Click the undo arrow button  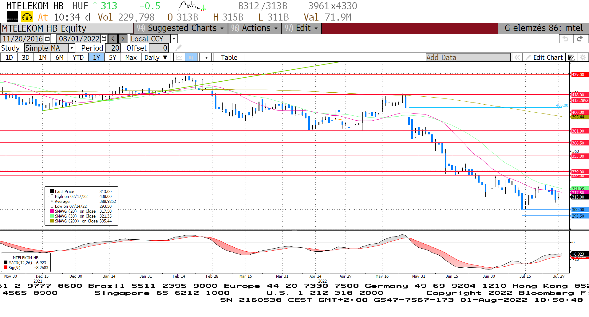[566, 39]
